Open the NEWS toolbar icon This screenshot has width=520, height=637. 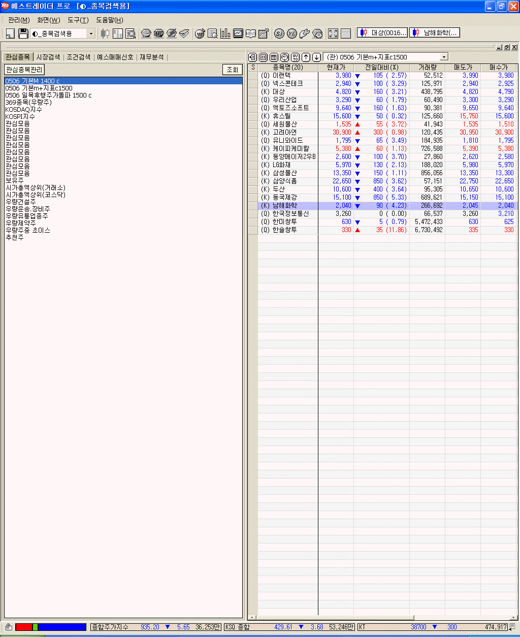pyautogui.click(x=251, y=34)
